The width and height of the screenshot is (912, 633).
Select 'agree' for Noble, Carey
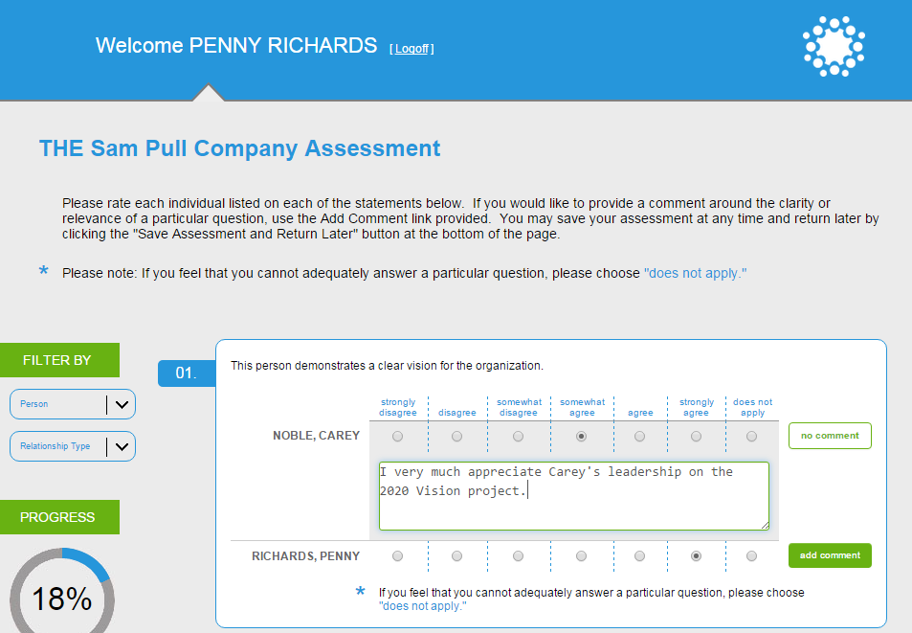pyautogui.click(x=640, y=437)
